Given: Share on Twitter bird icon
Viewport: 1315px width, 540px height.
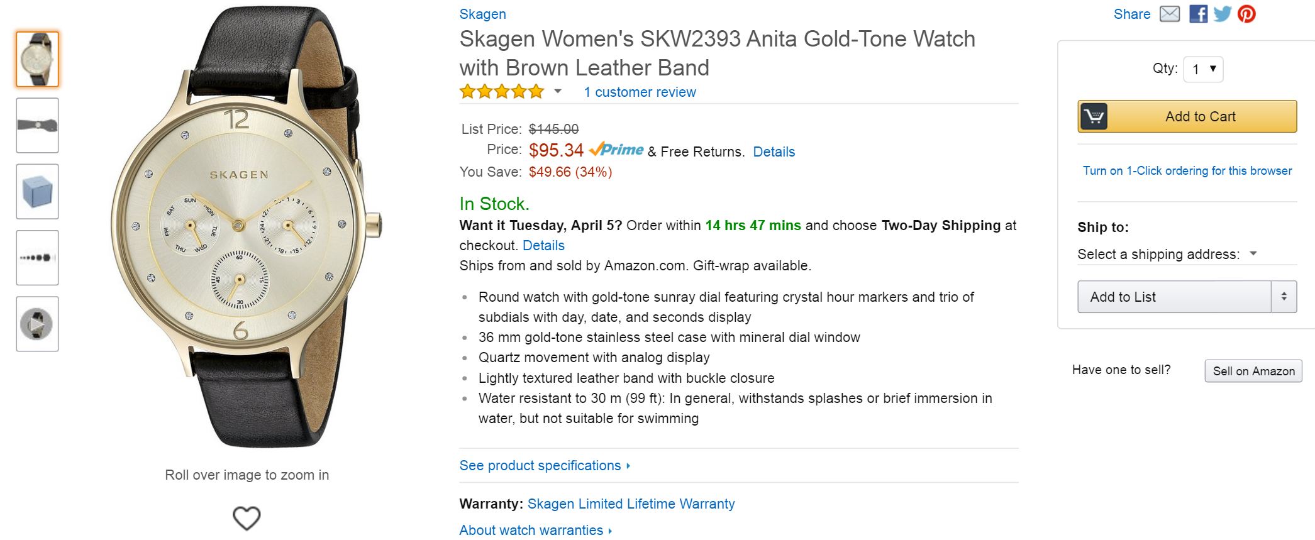Looking at the screenshot, I should click(x=1222, y=14).
